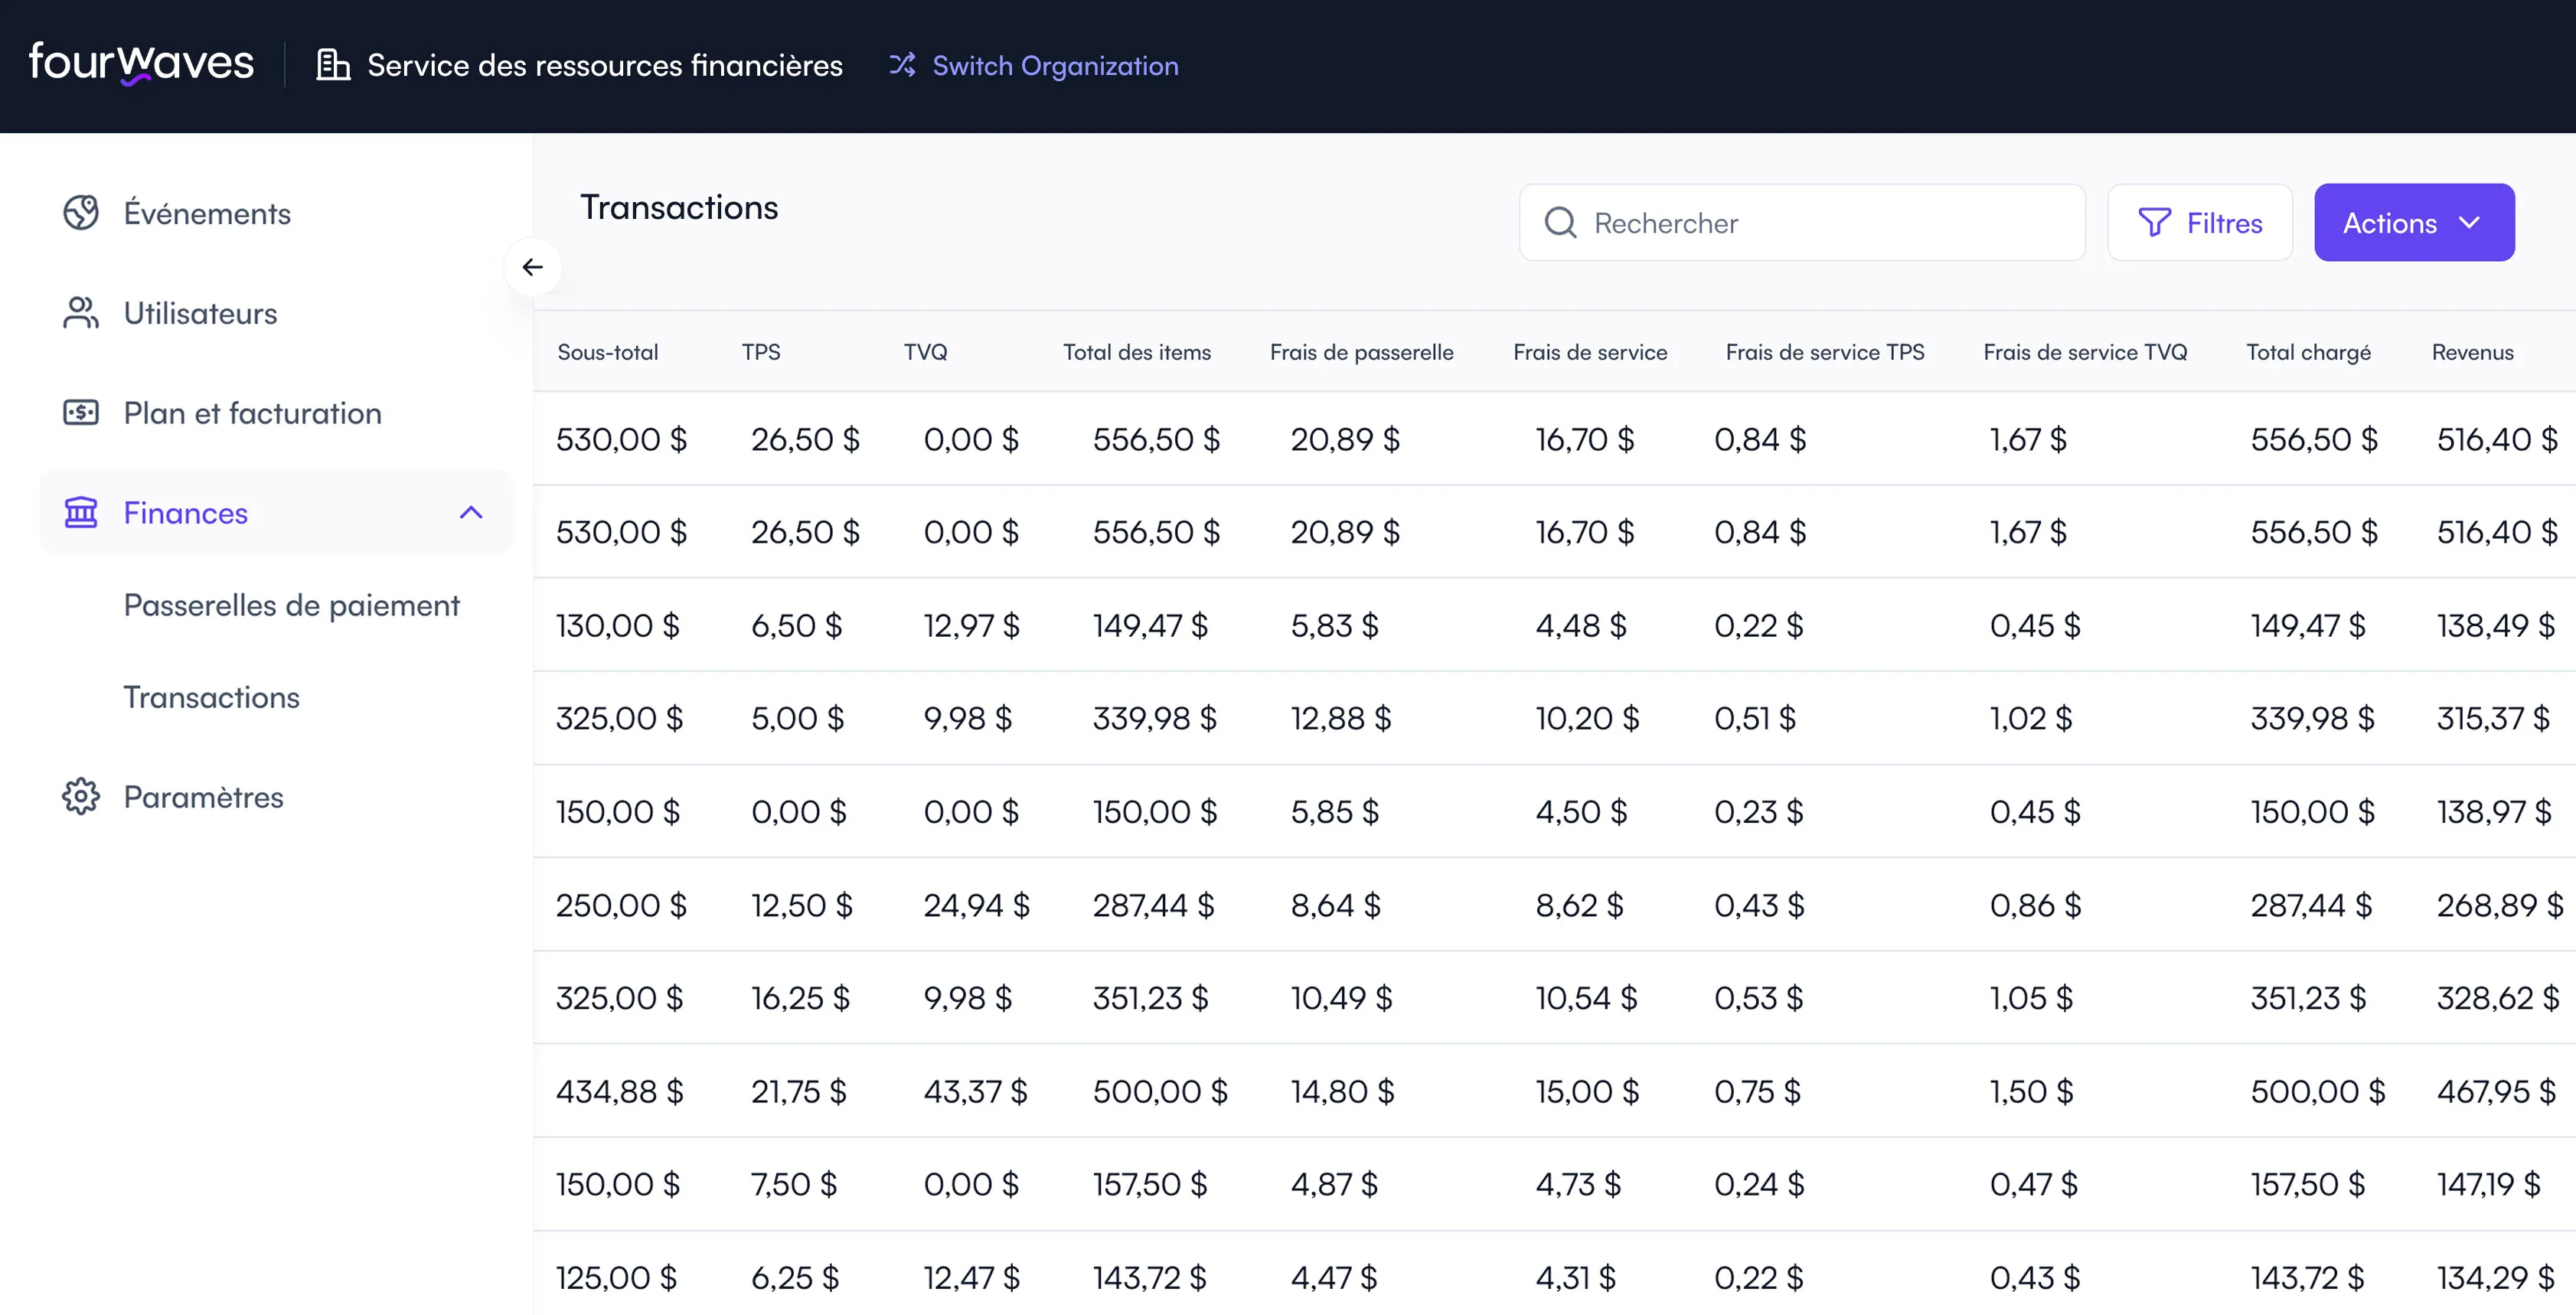Click the organization building icon

333,65
